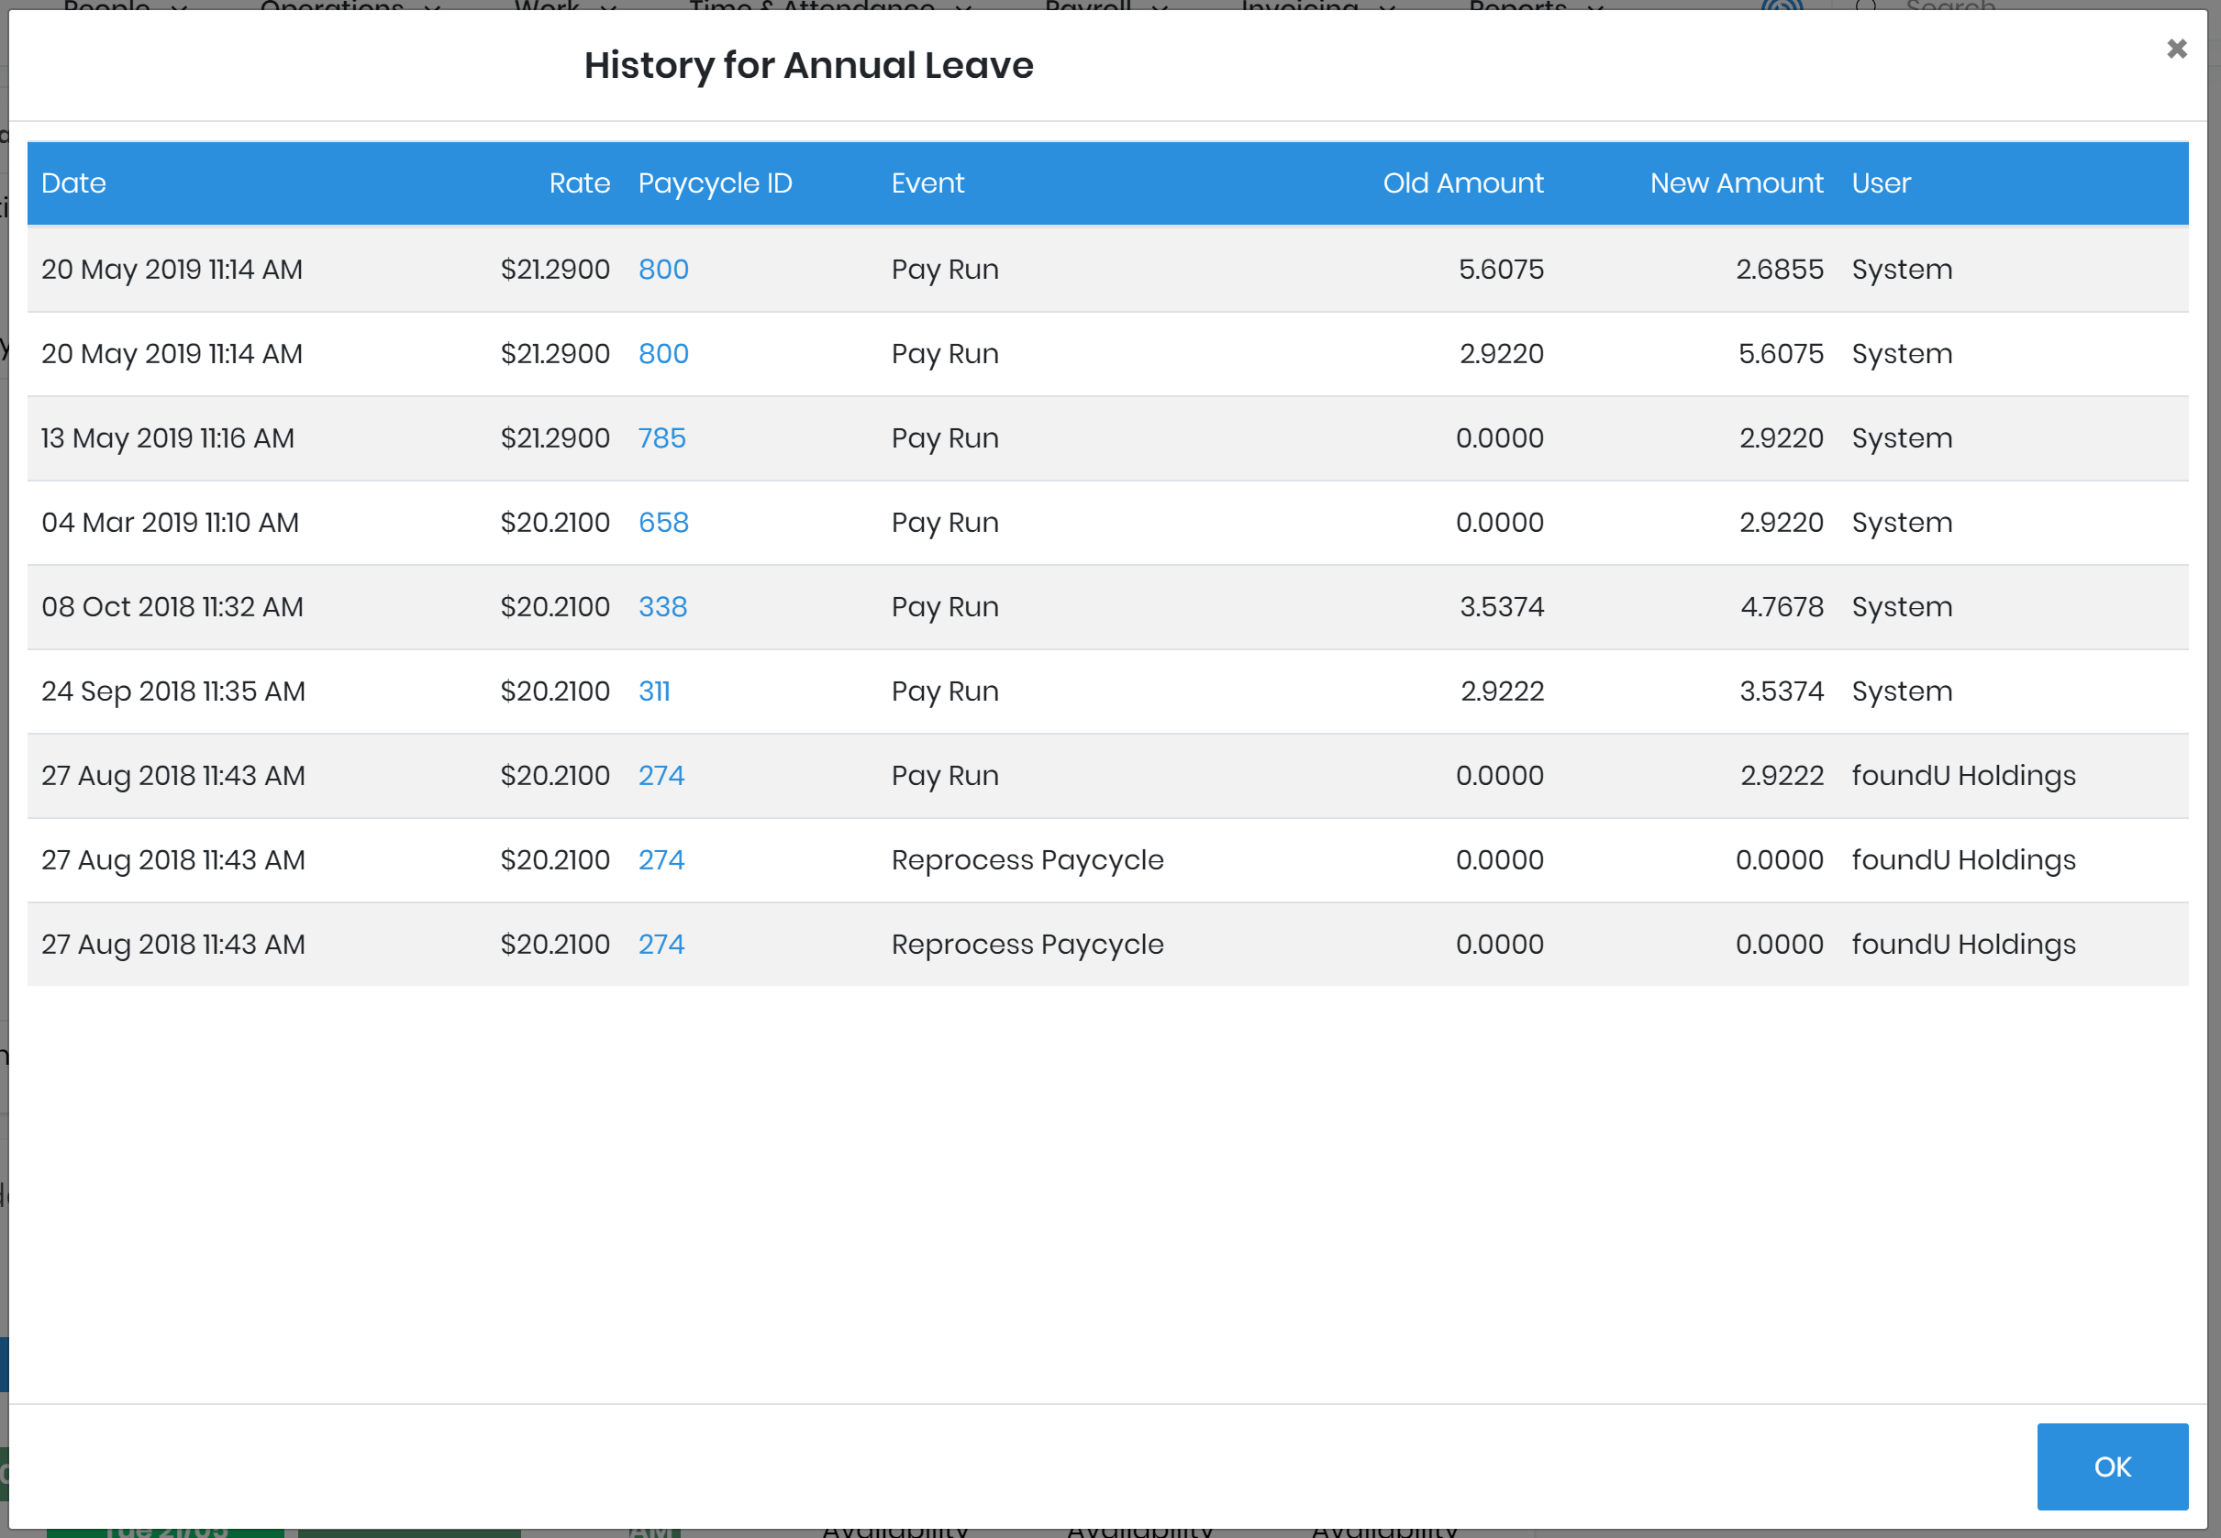Click the History for Annual Leave title

pyautogui.click(x=808, y=65)
